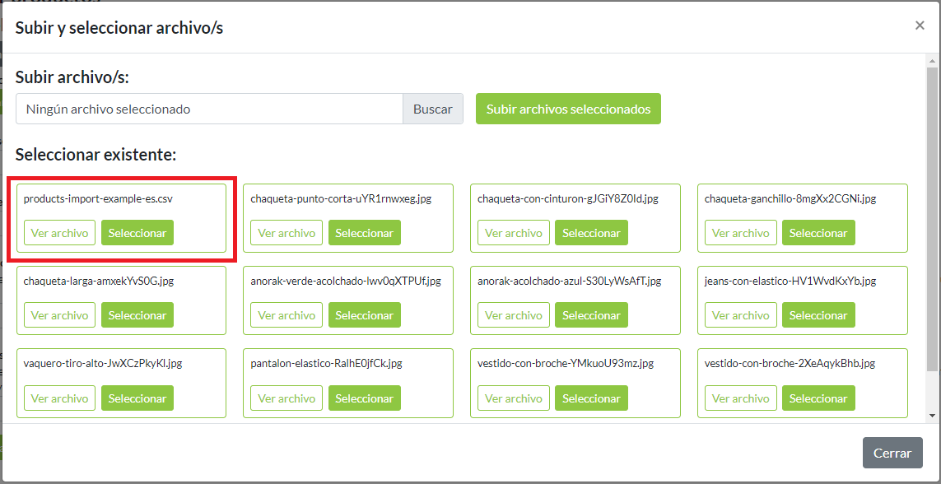The height and width of the screenshot is (484, 941).
Task: Open Ver archivo for vaquero-tiro-alto image
Action: 59,398
